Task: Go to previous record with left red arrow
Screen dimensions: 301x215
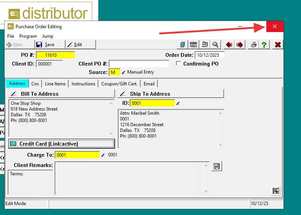Action: 229,45
